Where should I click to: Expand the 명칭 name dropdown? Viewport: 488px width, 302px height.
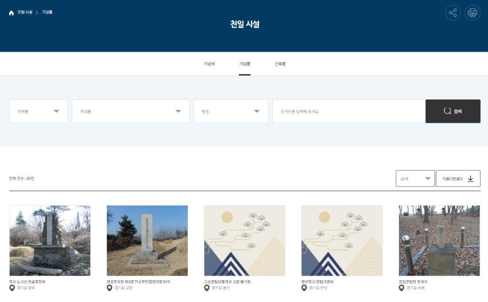[231, 111]
